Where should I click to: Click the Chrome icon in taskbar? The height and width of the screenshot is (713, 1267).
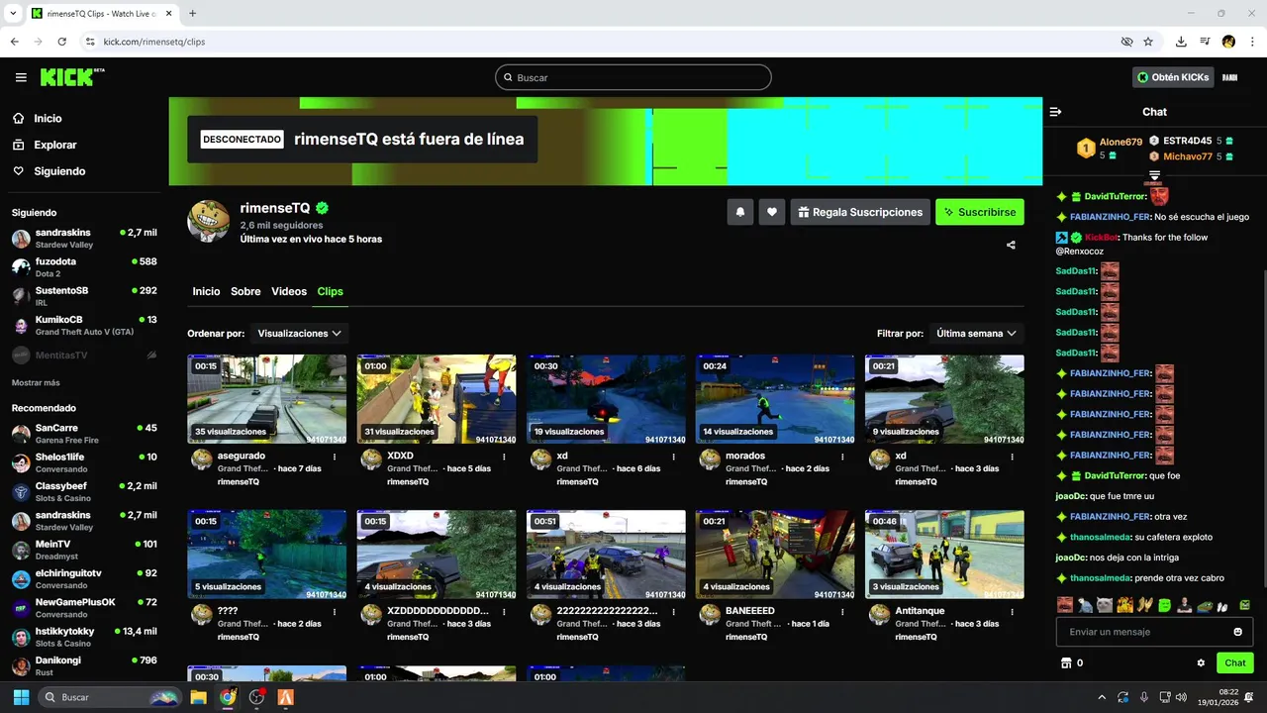tap(228, 697)
